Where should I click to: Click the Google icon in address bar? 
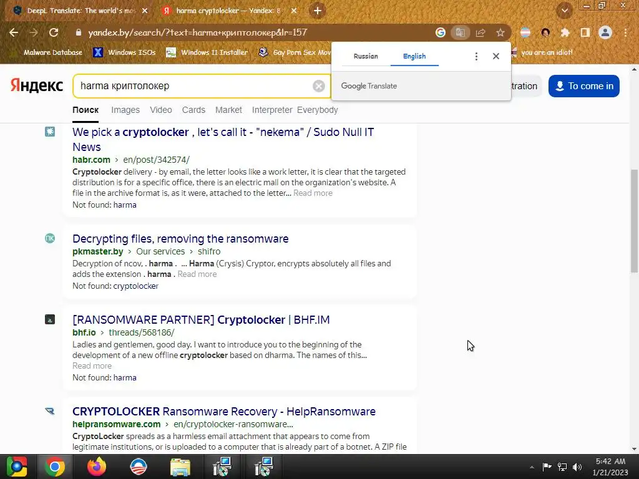click(x=440, y=32)
